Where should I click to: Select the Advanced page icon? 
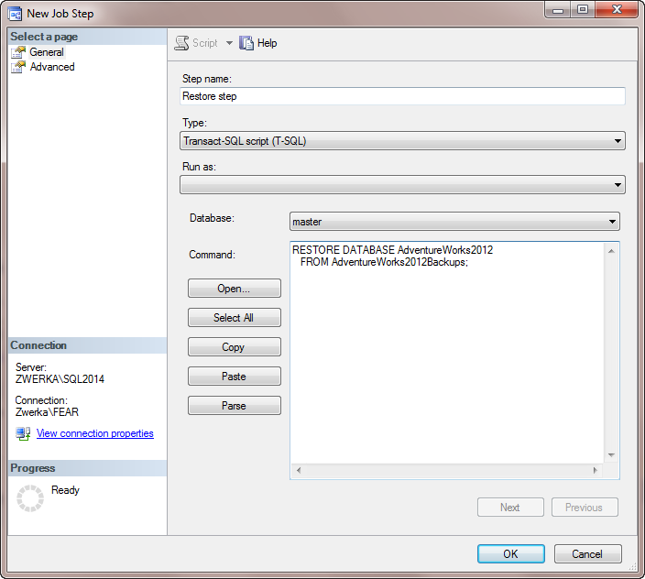click(18, 67)
